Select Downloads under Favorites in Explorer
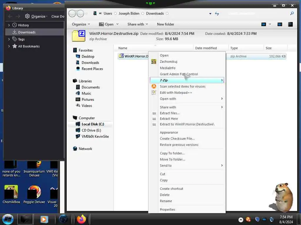The height and width of the screenshot is (225, 301). coord(90,63)
